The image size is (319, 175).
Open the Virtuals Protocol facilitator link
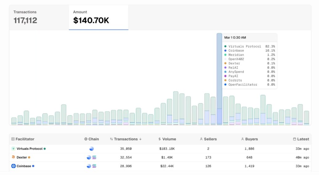click(29, 149)
